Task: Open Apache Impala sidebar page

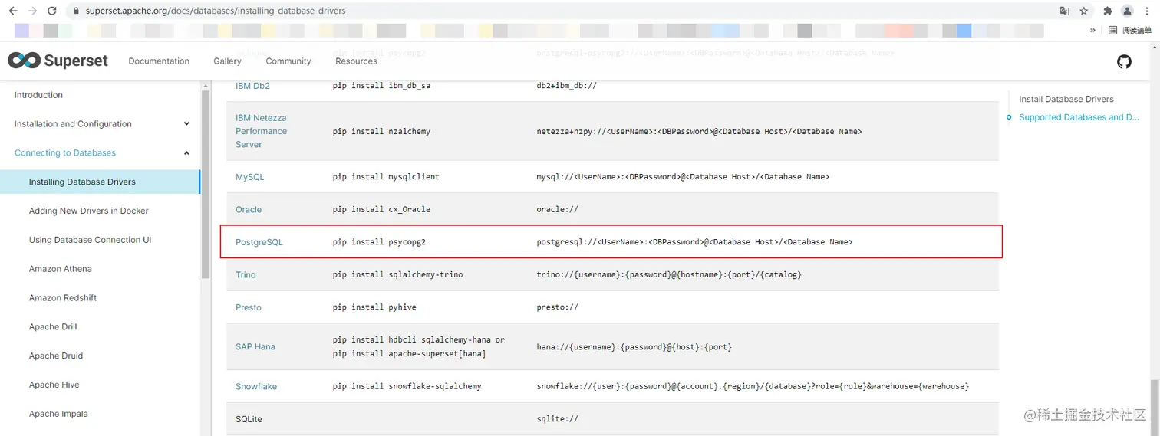Action: [x=58, y=415]
